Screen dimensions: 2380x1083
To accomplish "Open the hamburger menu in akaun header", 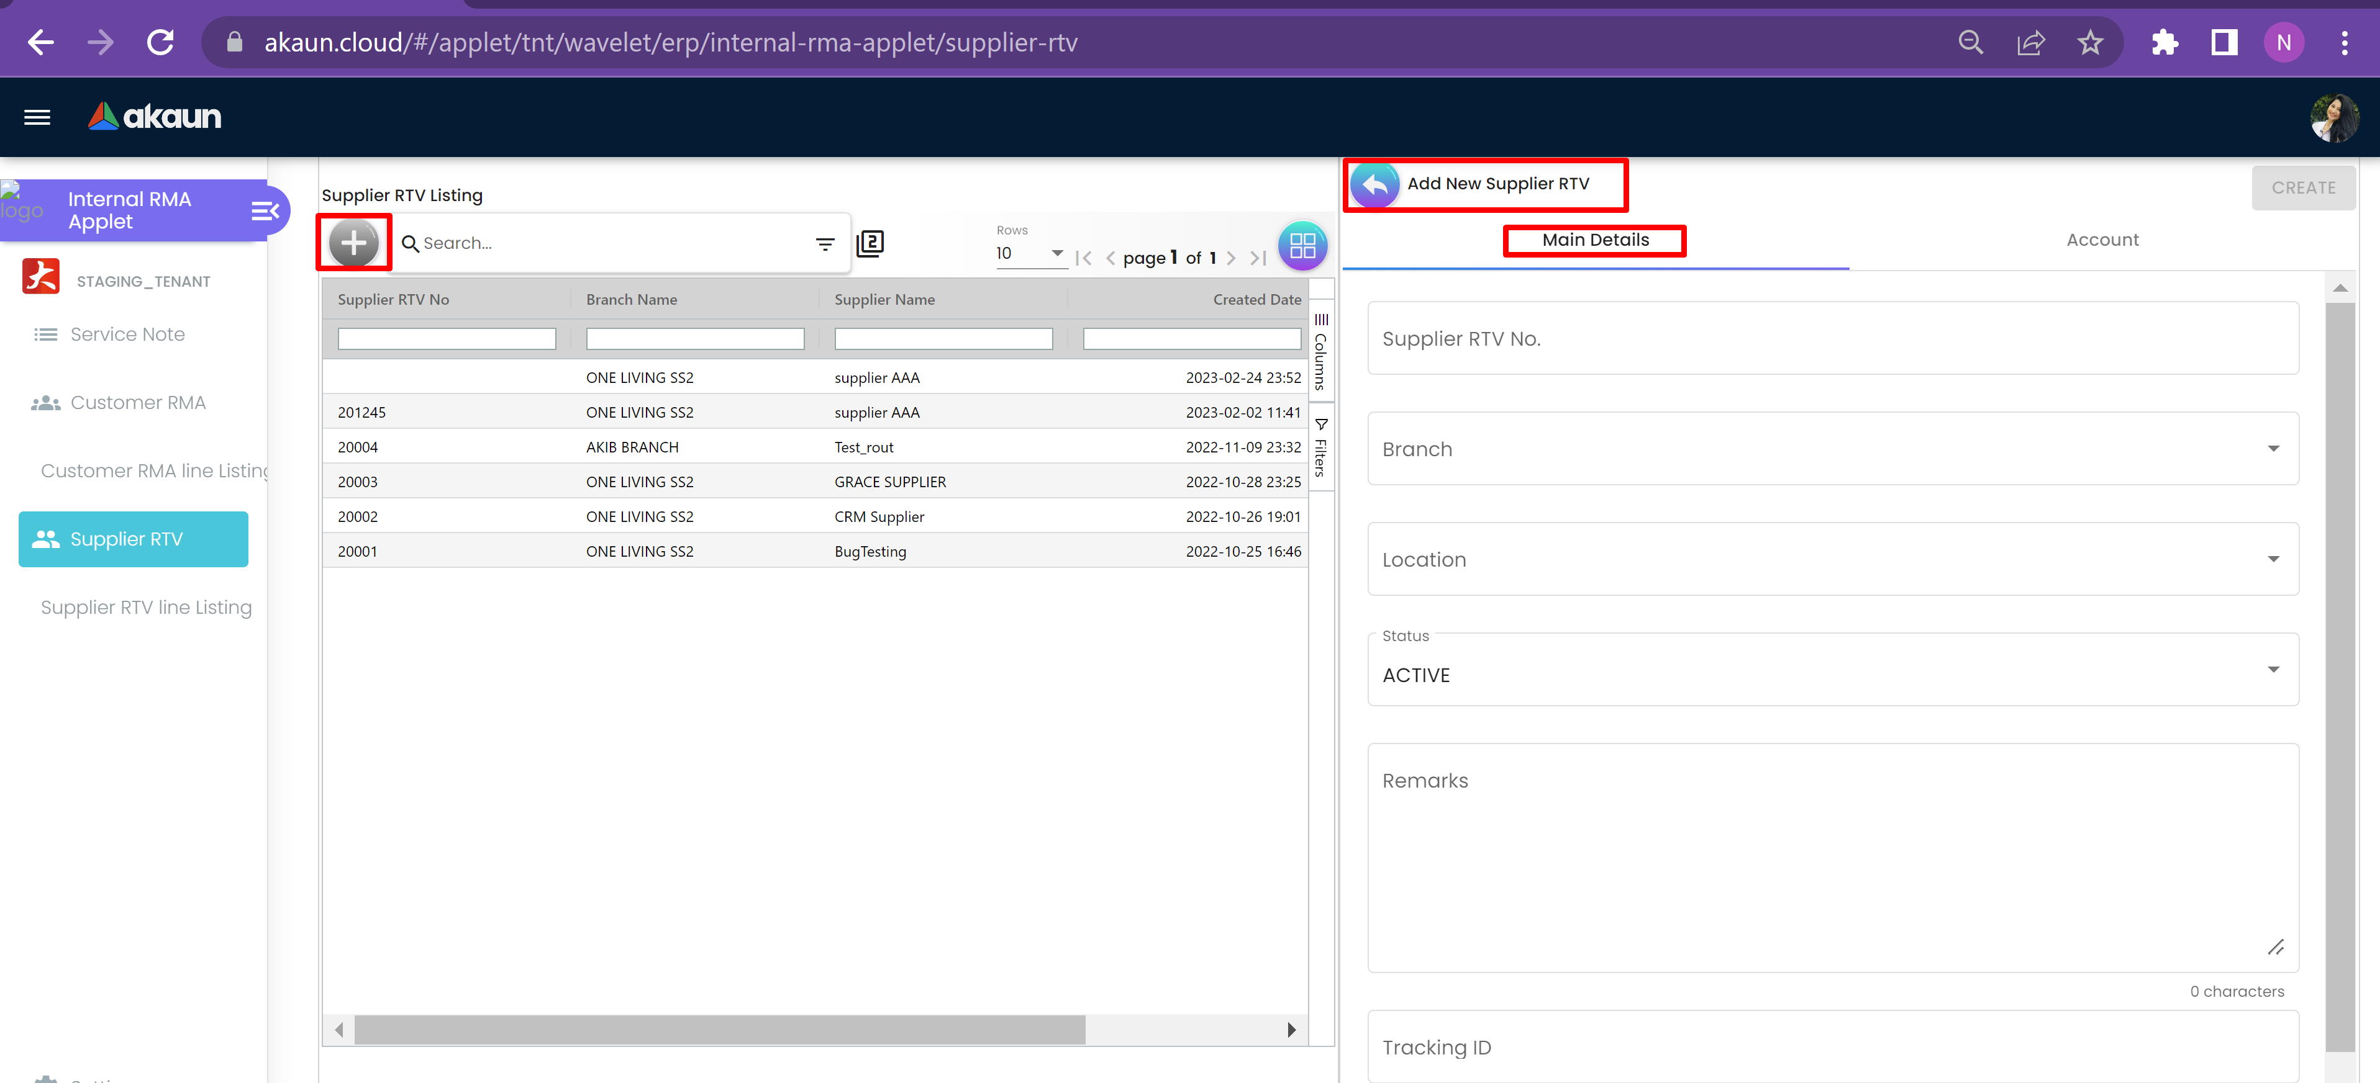I will 37,117.
